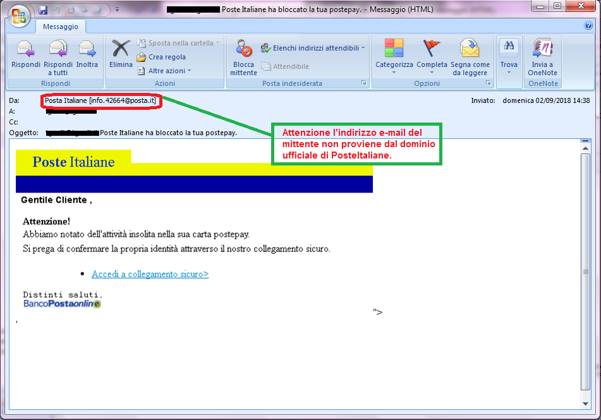The image size is (601, 420).
Task: Open the Elenchi indirizzi attendibili dropdown
Action: click(313, 48)
